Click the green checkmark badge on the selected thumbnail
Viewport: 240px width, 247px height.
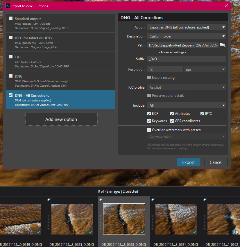tap(142, 232)
